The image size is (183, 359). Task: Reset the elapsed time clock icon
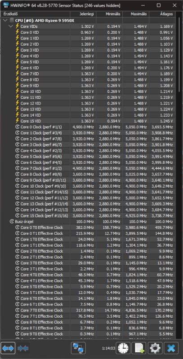(123, 349)
